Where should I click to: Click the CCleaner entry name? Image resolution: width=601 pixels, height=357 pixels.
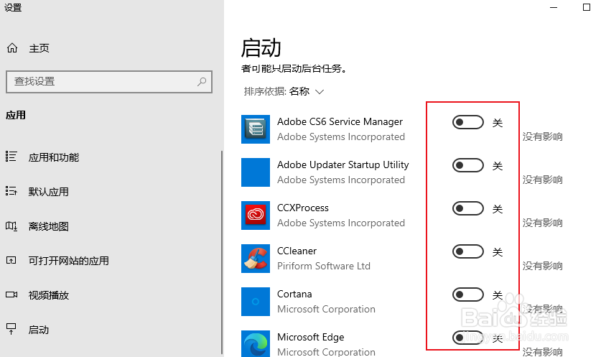(x=297, y=251)
